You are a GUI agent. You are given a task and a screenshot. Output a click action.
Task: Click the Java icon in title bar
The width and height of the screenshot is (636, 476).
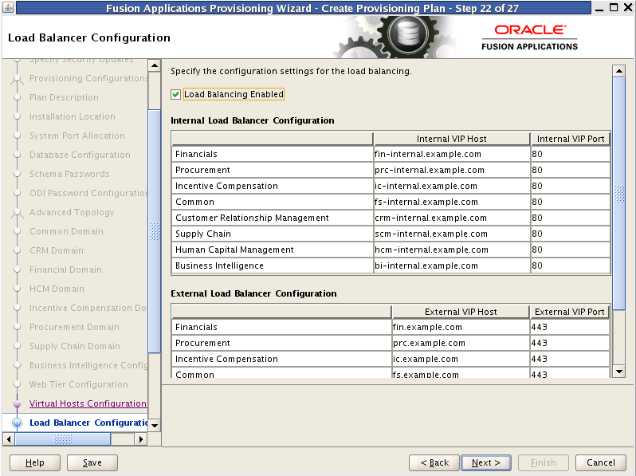8,7
